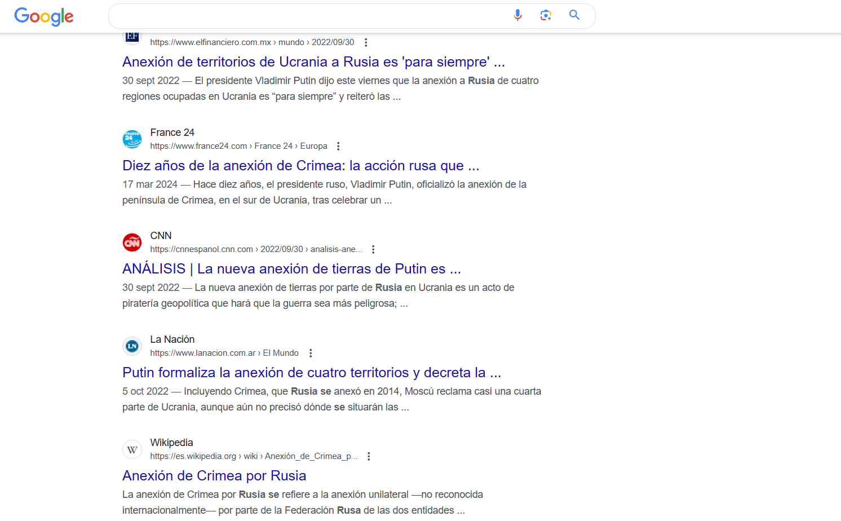Click snippet text dated '5 oct 2022'
The width and height of the screenshot is (841, 521).
click(x=331, y=399)
